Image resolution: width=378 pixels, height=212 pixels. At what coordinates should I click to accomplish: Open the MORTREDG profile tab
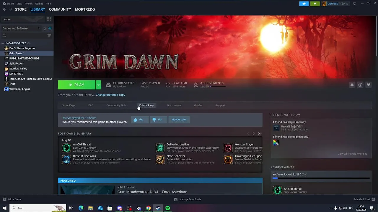[85, 9]
